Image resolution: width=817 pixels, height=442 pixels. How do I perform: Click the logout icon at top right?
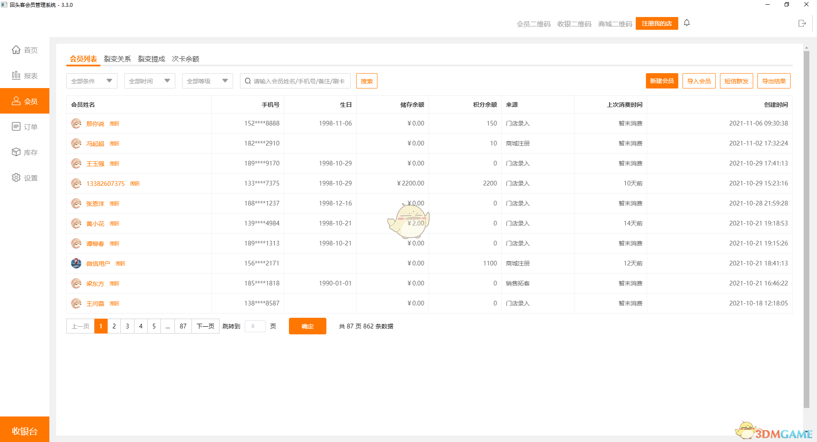[802, 23]
